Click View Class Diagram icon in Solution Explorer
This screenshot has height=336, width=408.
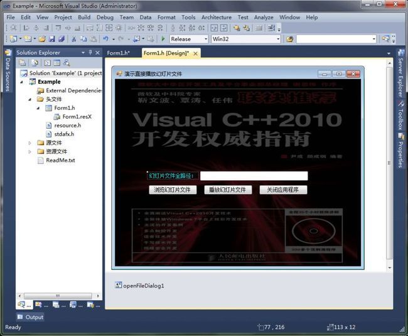[67, 63]
